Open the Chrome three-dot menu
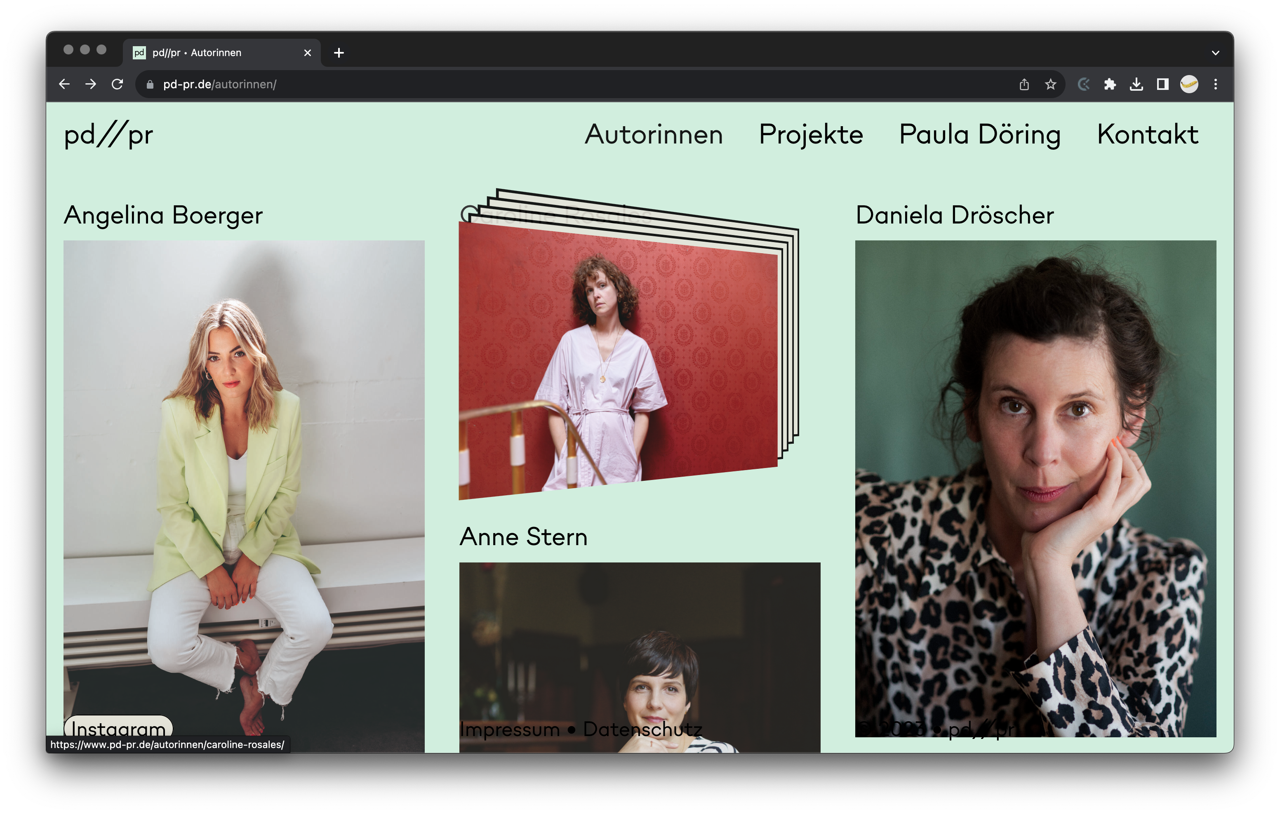This screenshot has height=814, width=1280. (x=1216, y=84)
